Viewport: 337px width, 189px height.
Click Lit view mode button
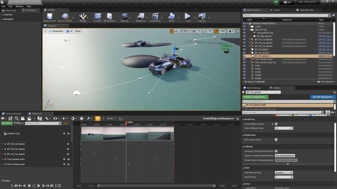pyautogui.click(x=69, y=31)
